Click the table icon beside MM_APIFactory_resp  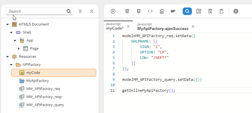click(22, 97)
